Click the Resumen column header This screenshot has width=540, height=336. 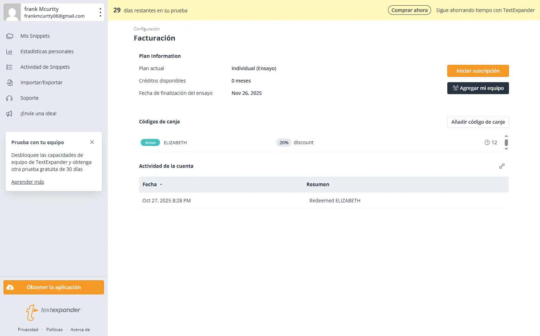point(318,184)
